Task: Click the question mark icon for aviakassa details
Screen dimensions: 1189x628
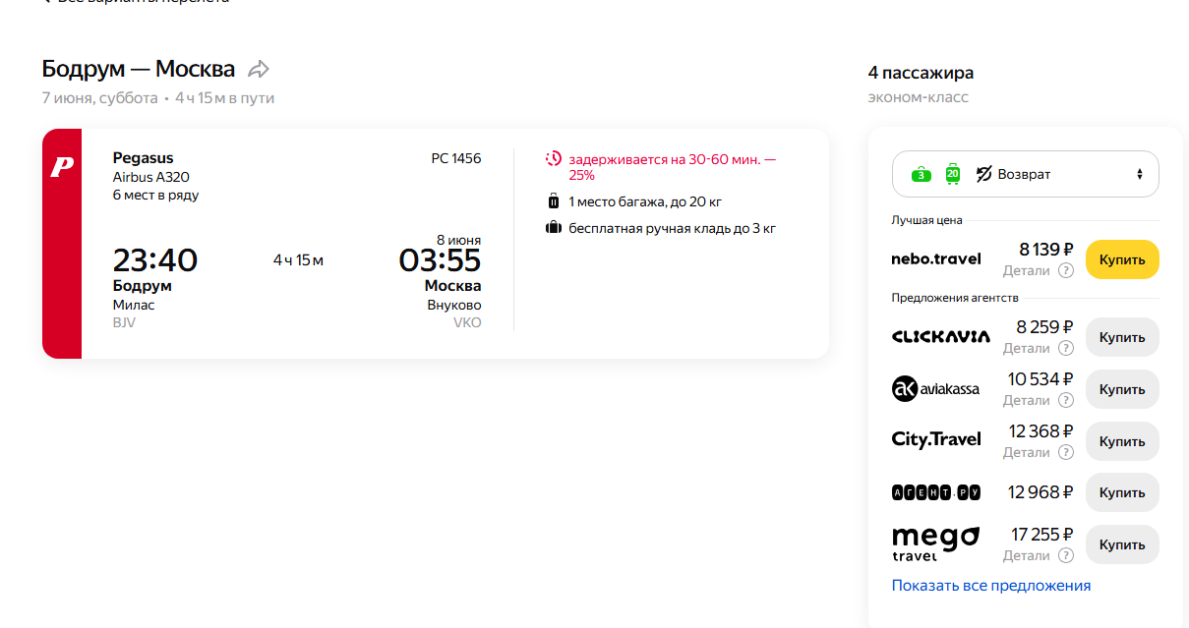Action: click(x=1065, y=400)
